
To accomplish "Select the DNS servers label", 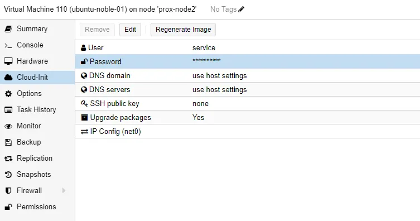I will tap(109, 89).
